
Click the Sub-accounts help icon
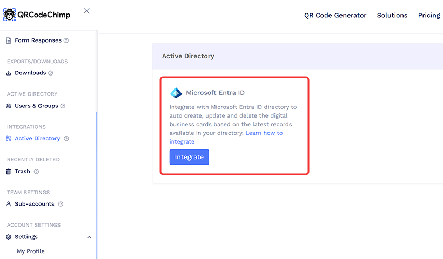tap(61, 205)
